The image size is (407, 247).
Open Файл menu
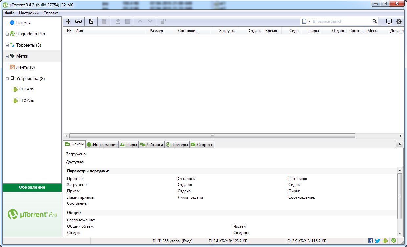click(10, 13)
